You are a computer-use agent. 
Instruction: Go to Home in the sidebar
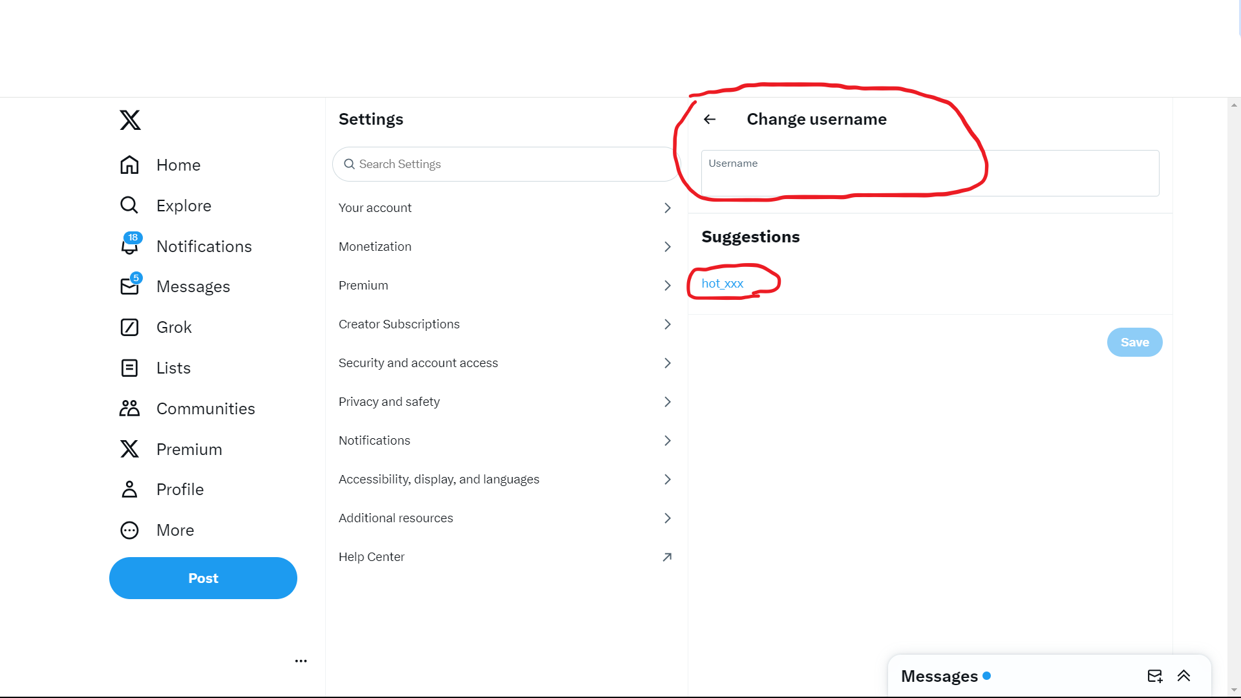[178, 165]
